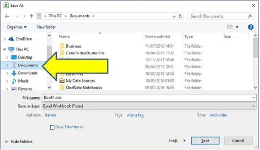Select Documents in the navigation pane
This screenshot has width=260, height=150.
(x=28, y=65)
